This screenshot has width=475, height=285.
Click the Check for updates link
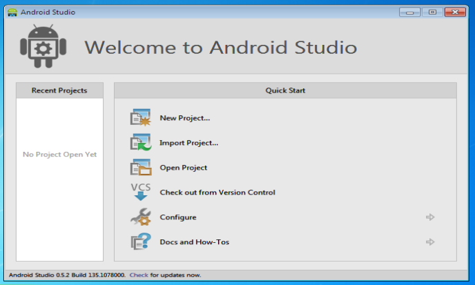click(139, 275)
